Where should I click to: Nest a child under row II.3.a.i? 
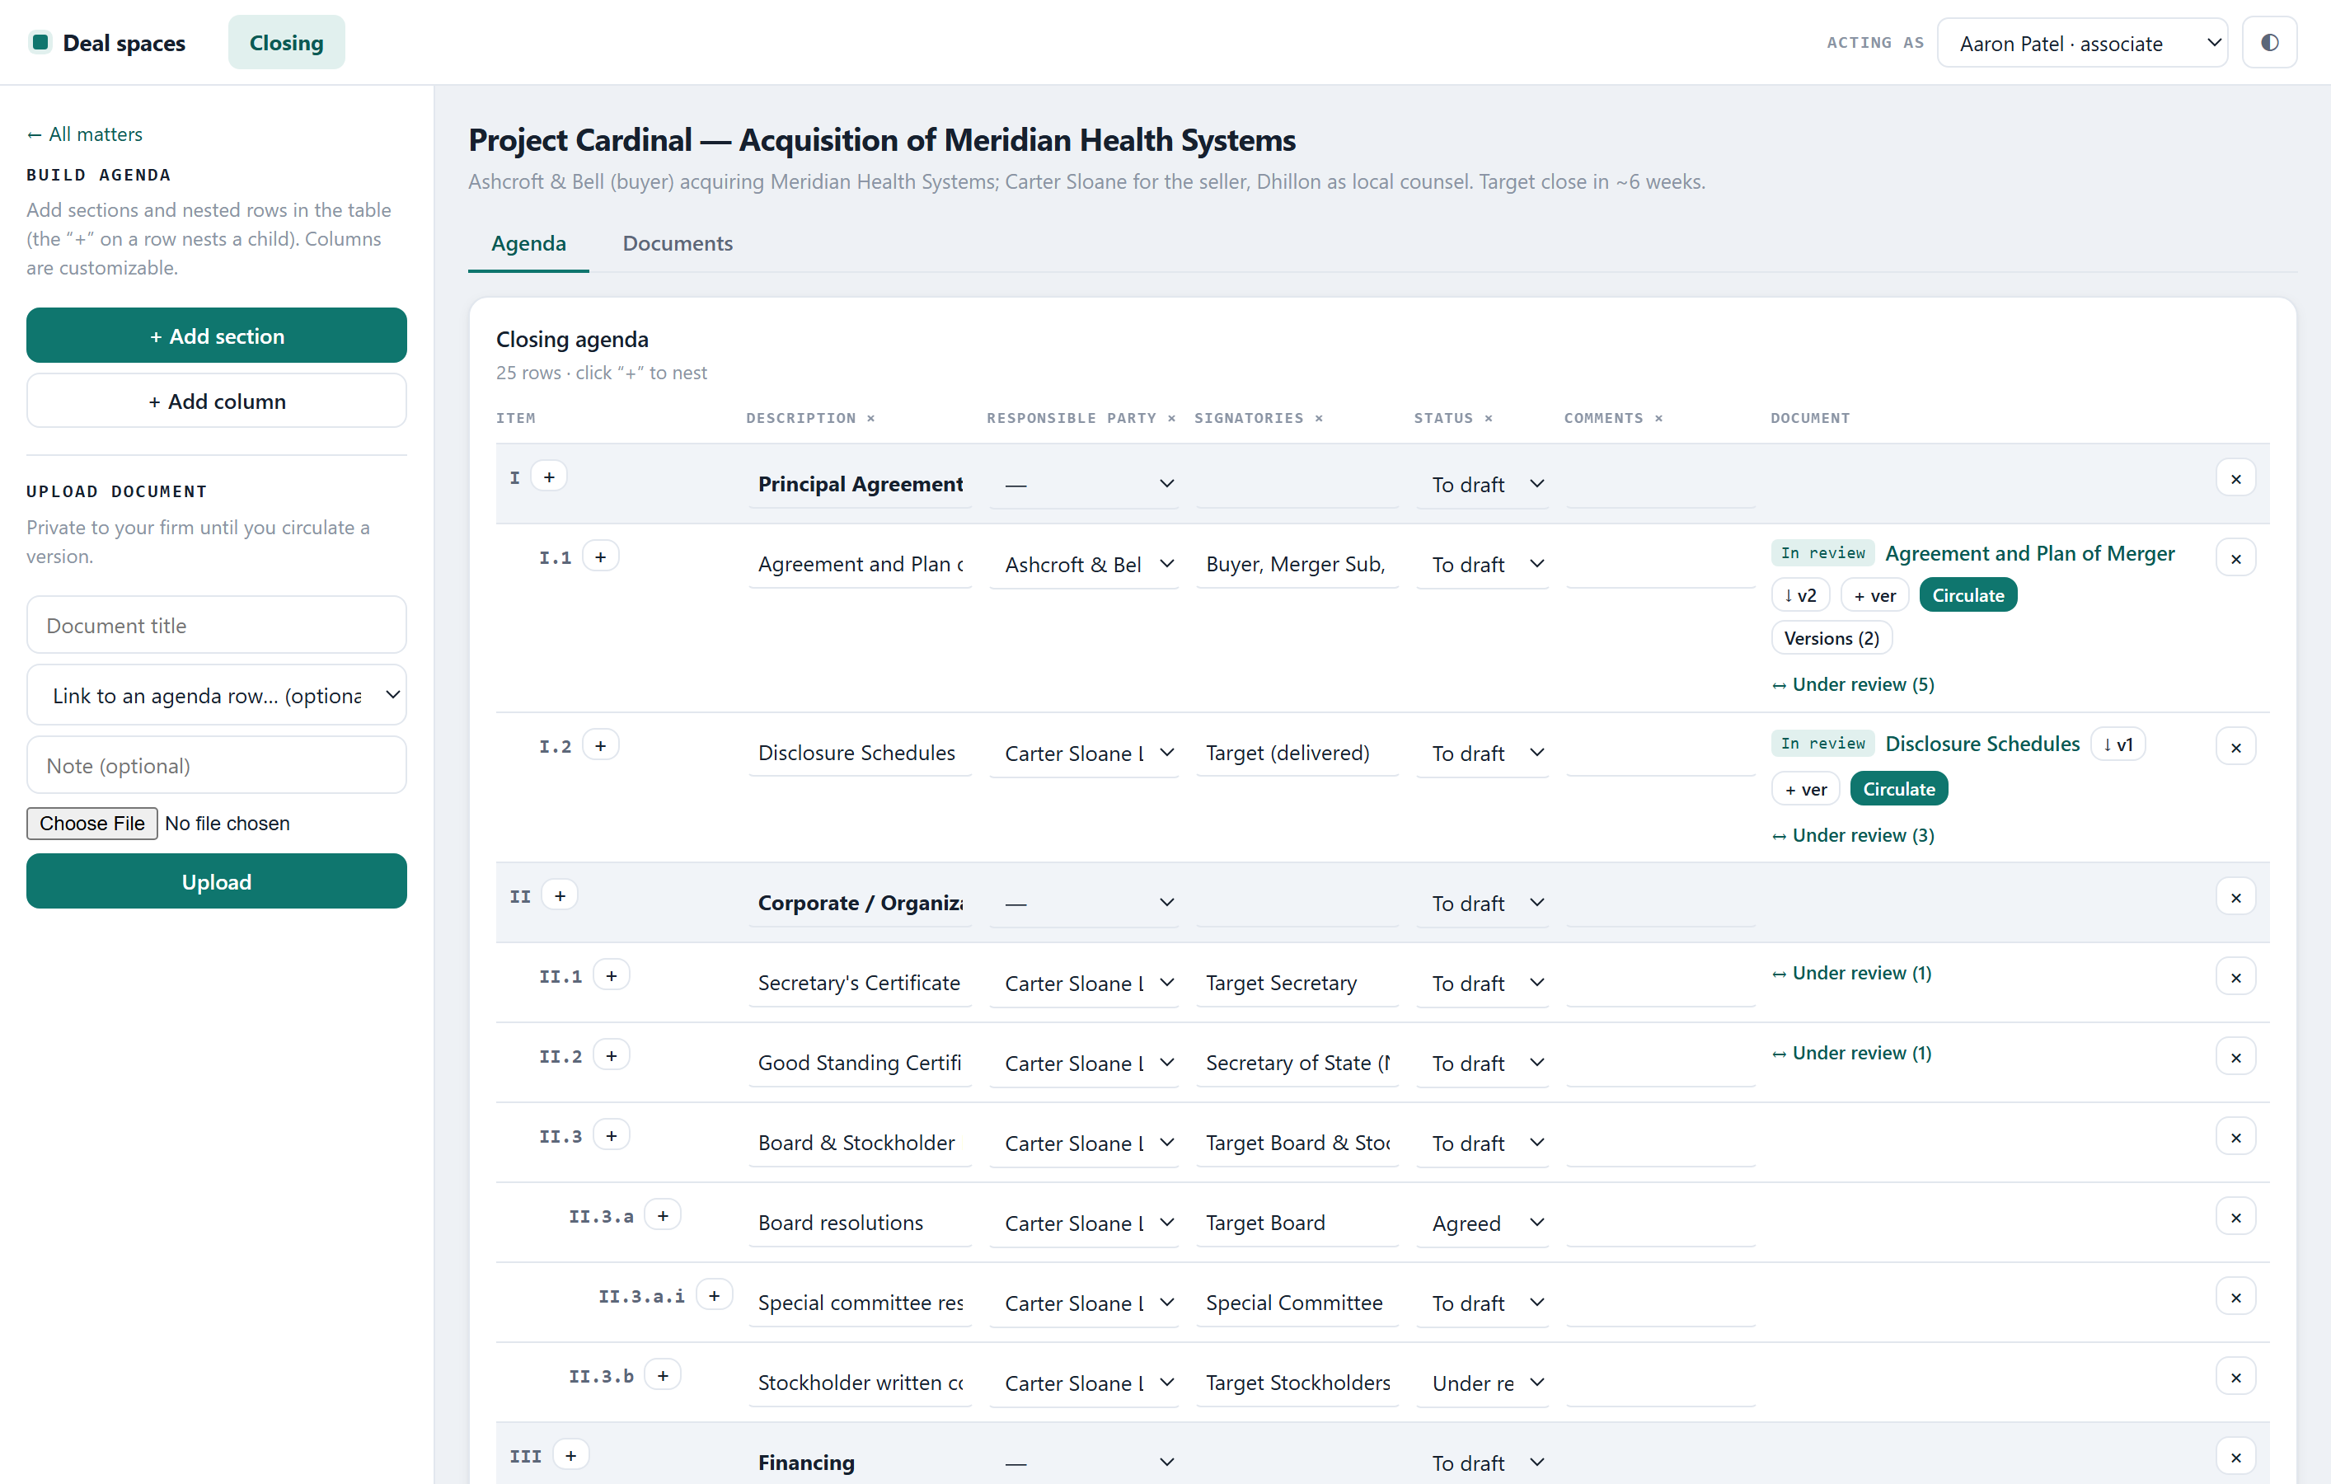click(714, 1295)
